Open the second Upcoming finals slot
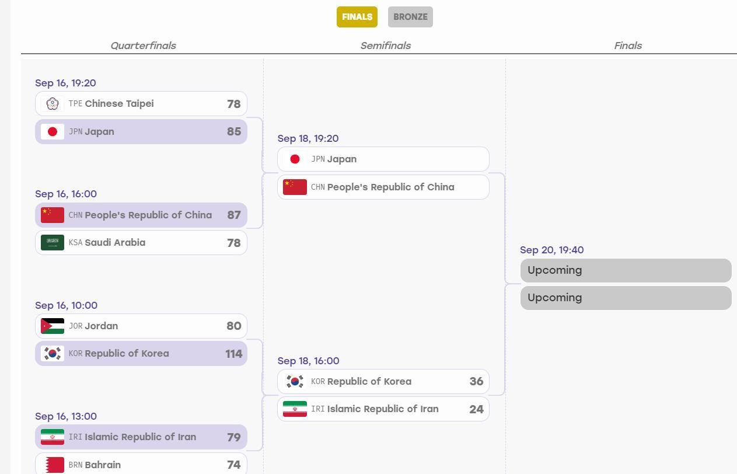737x474 pixels. 626,298
